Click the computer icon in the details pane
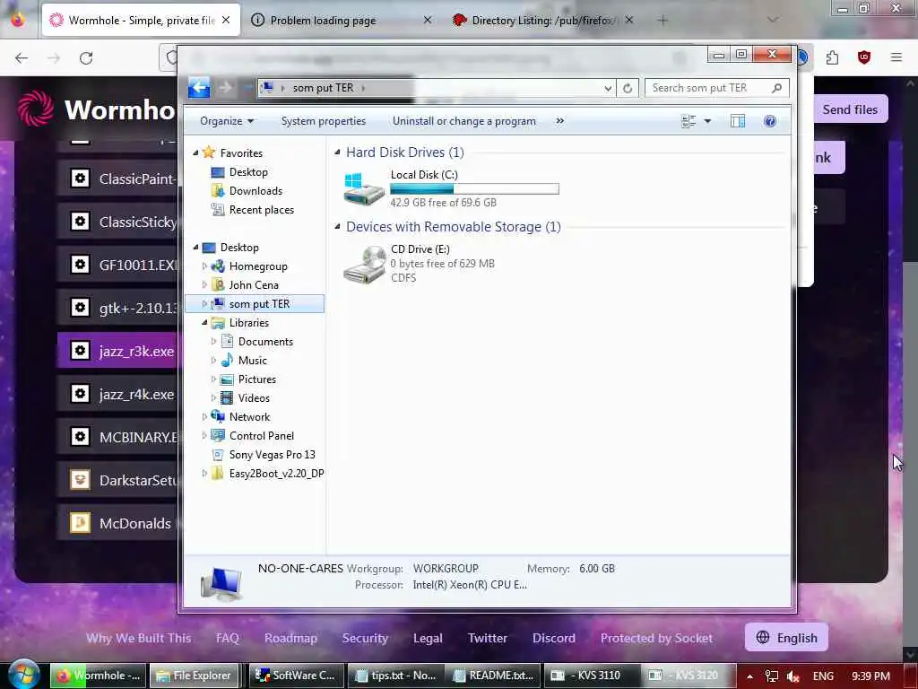 [x=221, y=583]
